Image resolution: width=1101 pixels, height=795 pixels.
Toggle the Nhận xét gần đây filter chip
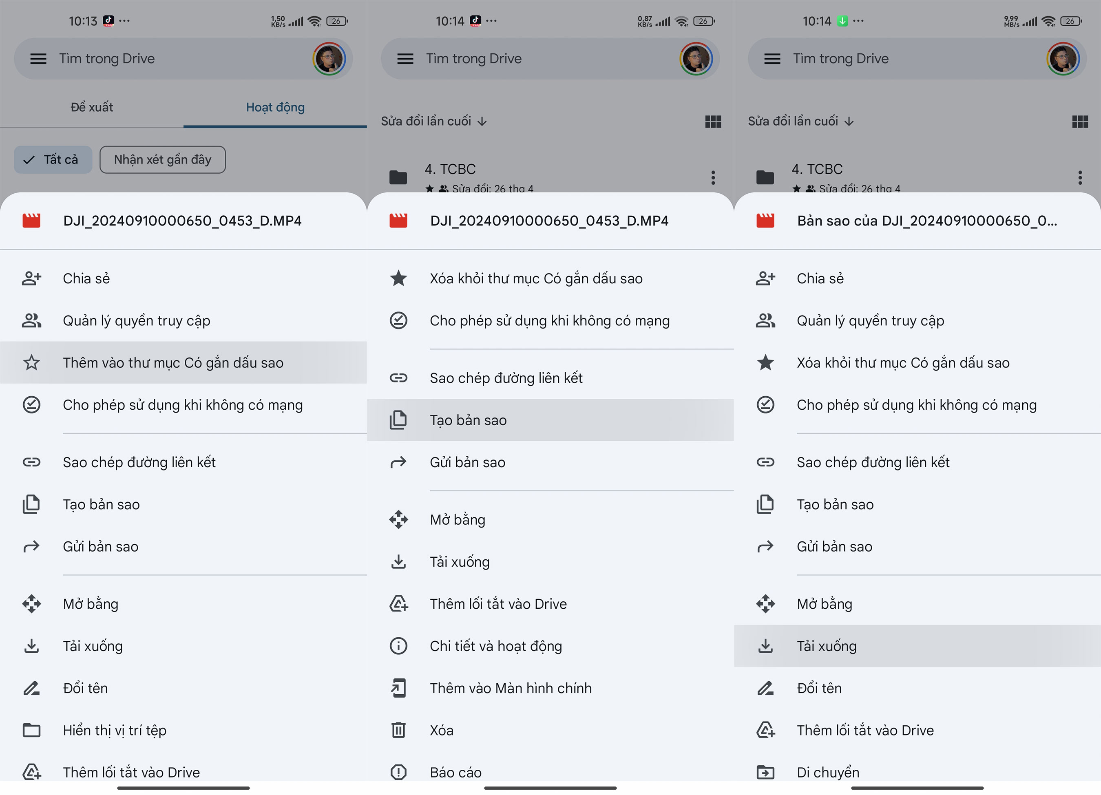point(162,160)
